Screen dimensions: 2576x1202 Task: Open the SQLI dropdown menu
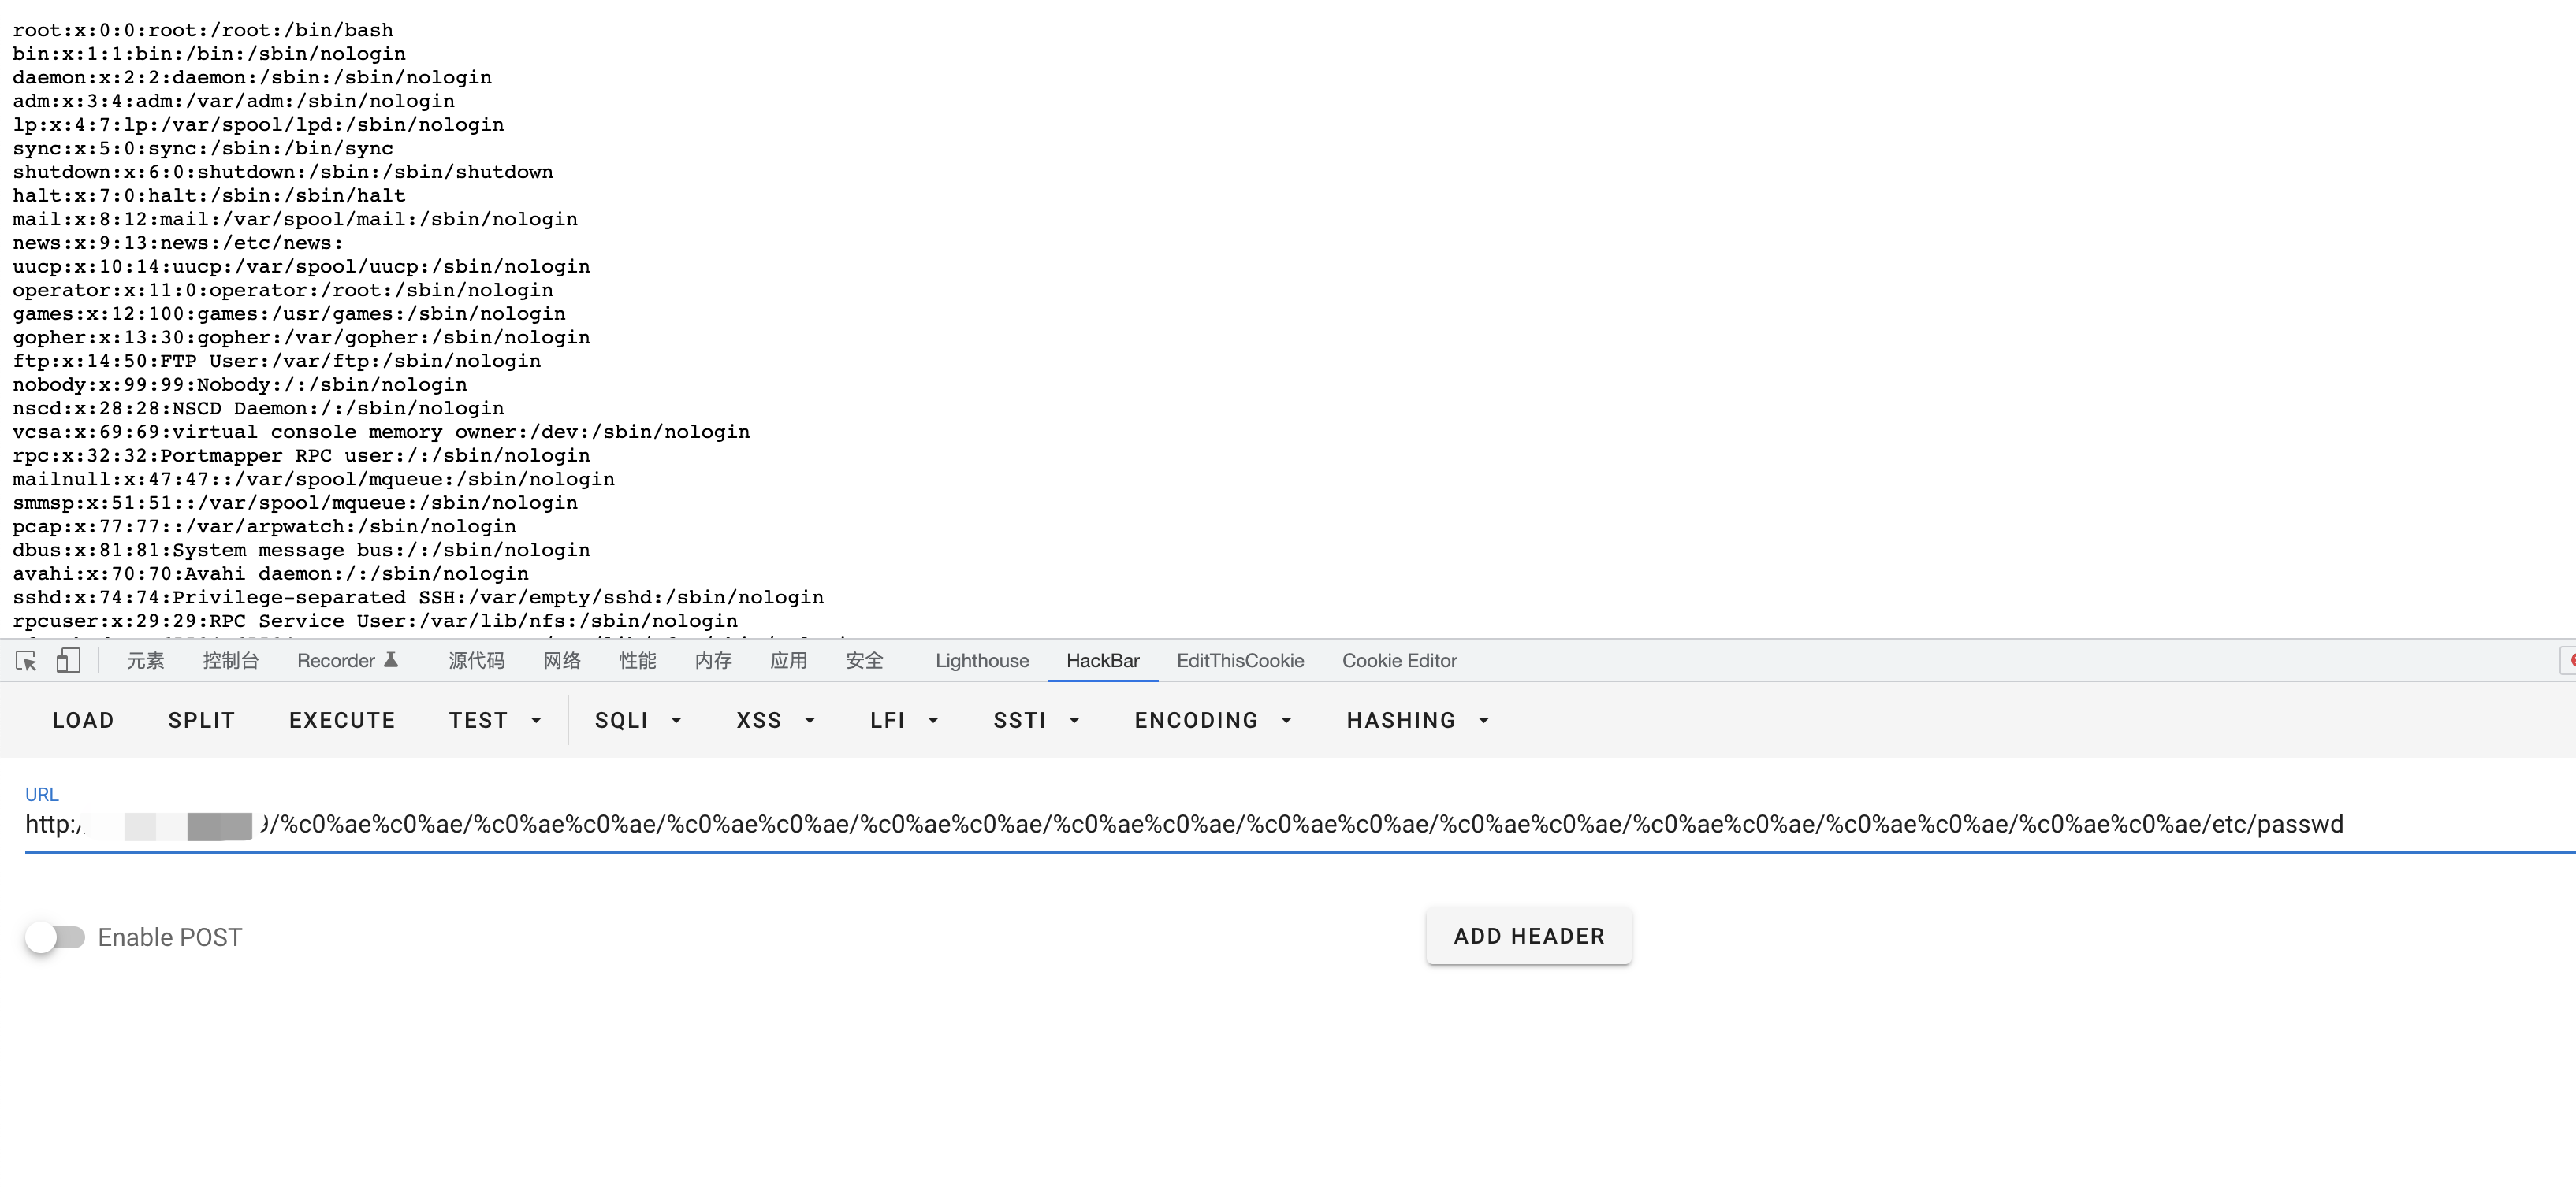[x=638, y=721]
